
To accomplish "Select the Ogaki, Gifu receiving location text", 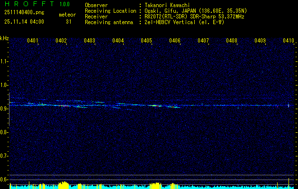I will 195,10.
